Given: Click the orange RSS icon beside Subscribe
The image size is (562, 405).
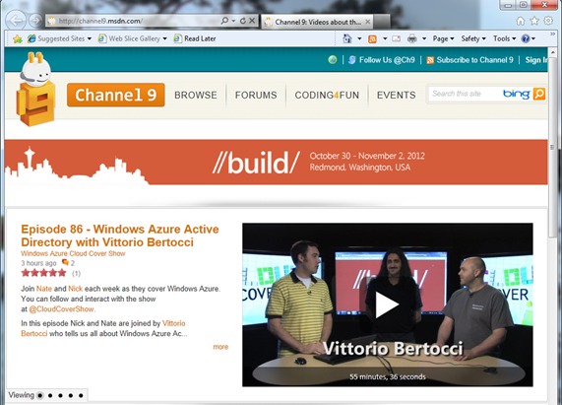Looking at the screenshot, I should (x=430, y=60).
